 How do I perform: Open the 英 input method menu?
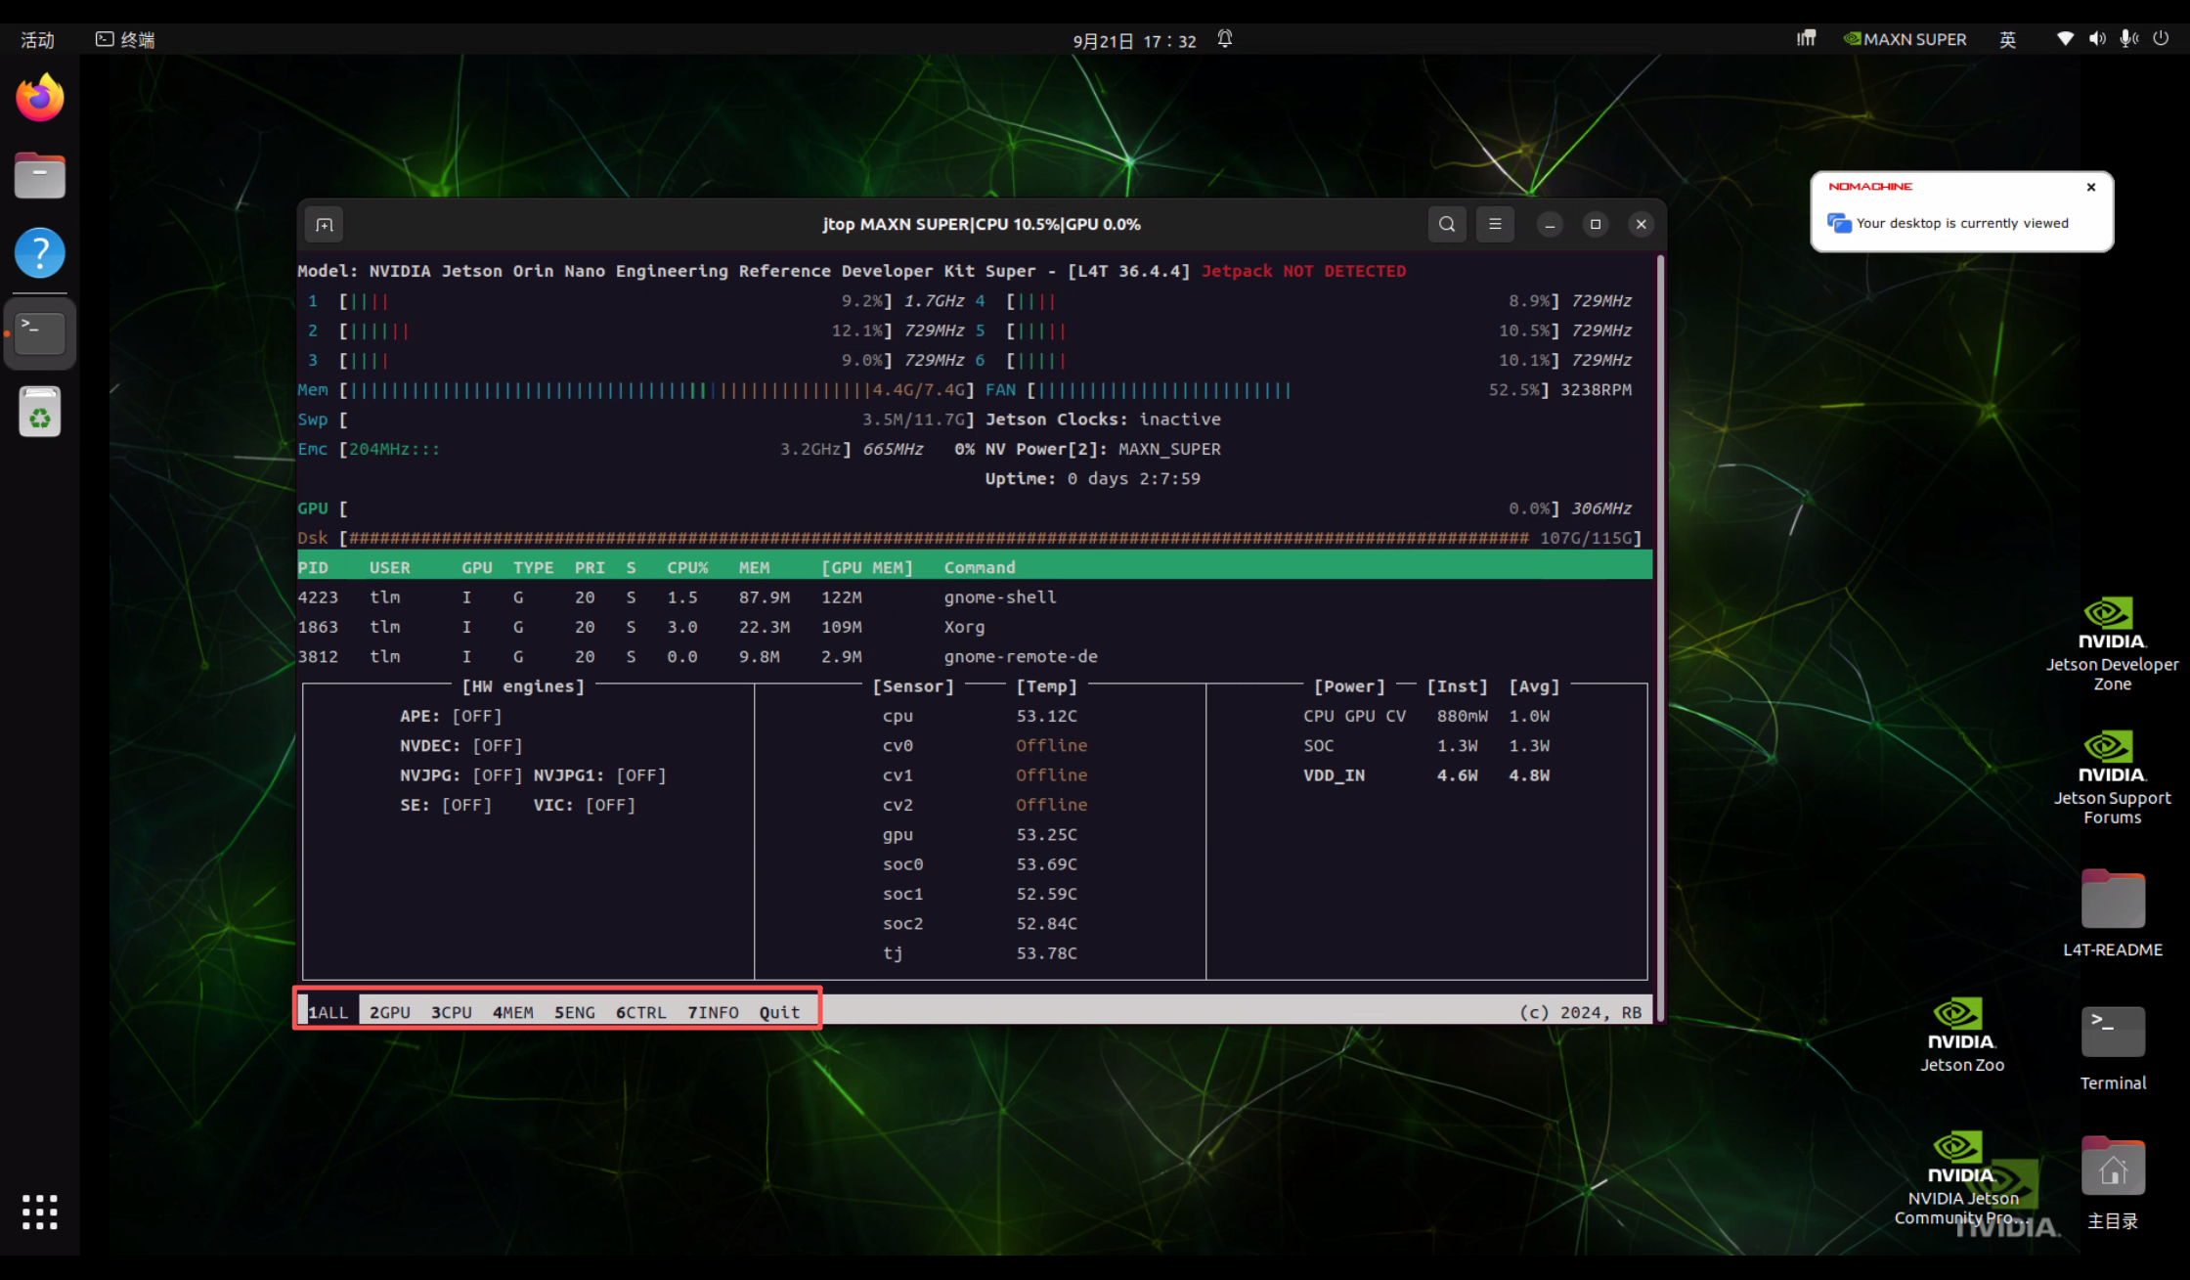pos(2007,39)
